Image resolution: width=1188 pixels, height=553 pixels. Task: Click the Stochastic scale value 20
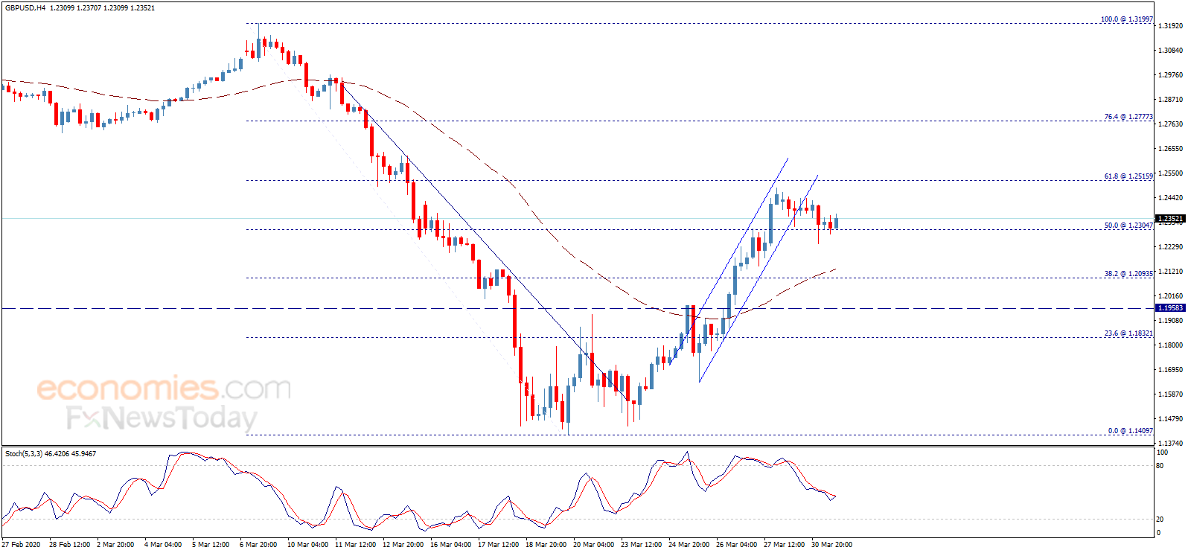pos(1160,520)
